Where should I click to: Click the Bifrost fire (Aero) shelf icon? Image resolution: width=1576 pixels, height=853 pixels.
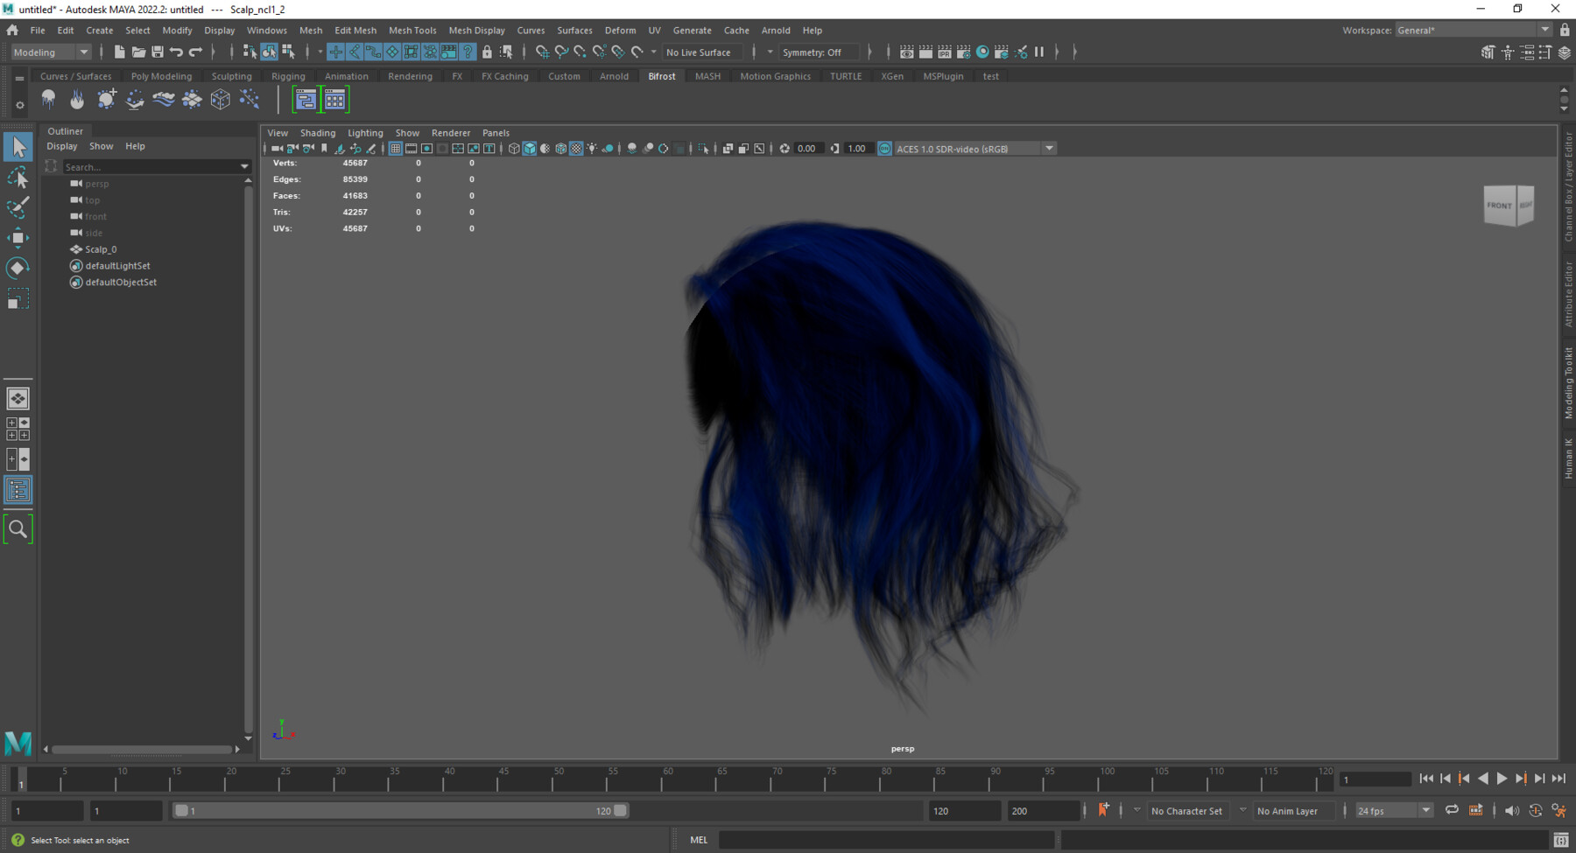tap(78, 100)
